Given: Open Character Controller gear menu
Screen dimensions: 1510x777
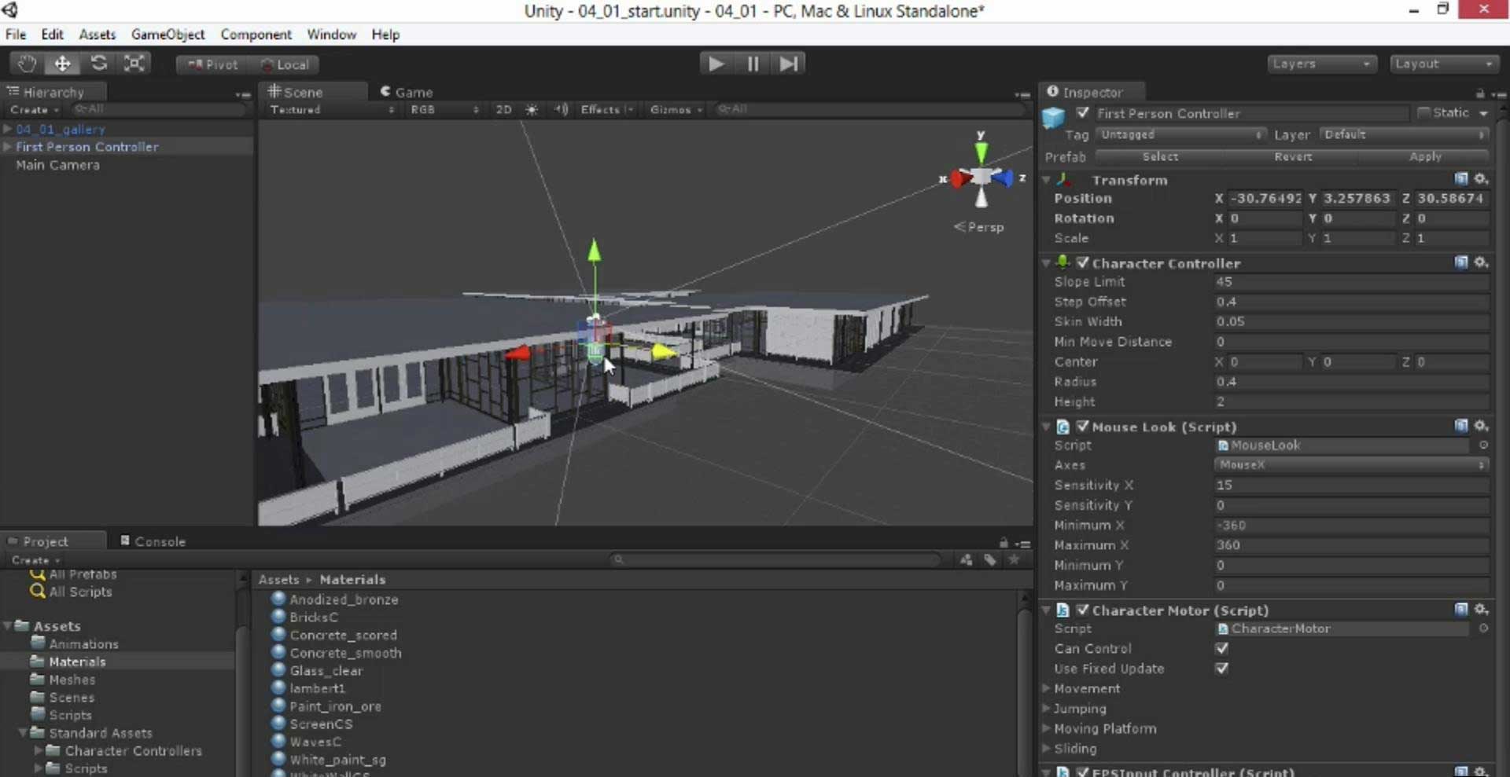Looking at the screenshot, I should click(1481, 262).
